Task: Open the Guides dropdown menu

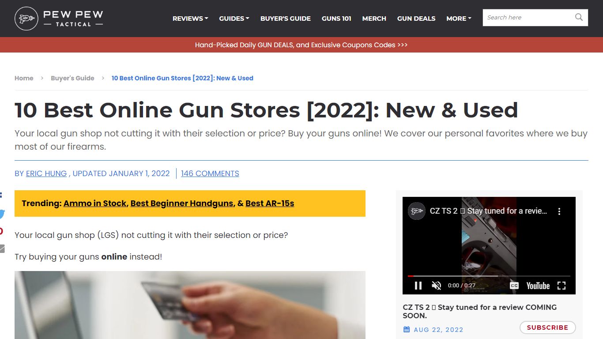Action: coord(234,19)
